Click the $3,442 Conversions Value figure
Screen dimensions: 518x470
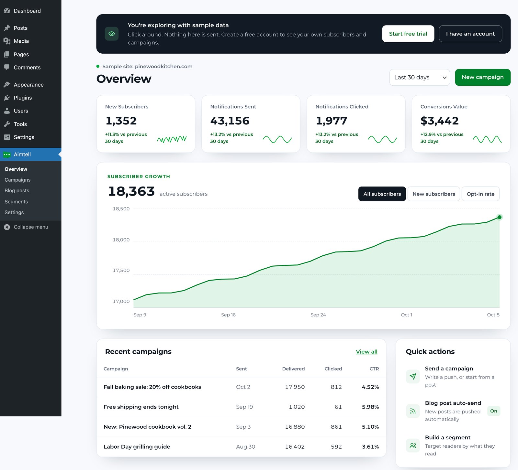coord(439,121)
